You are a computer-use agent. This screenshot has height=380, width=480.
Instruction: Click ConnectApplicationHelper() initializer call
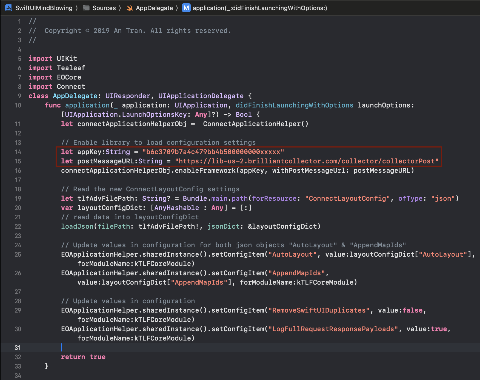[x=255, y=124]
